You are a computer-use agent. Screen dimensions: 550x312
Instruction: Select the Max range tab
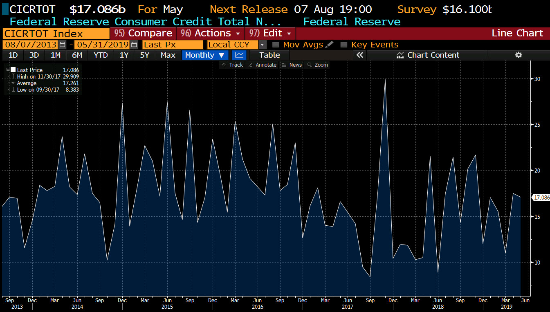point(168,55)
